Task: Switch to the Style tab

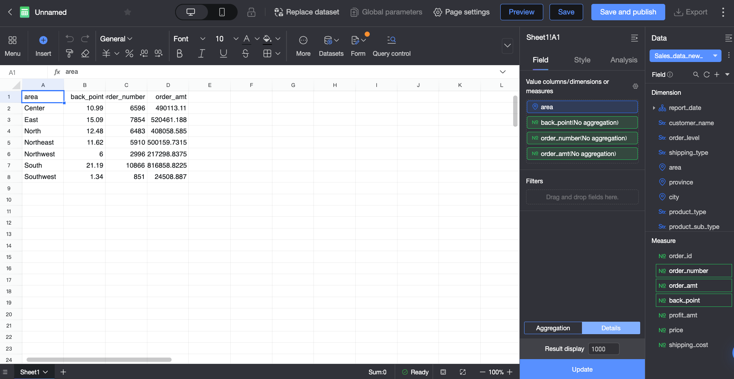Action: (x=582, y=60)
